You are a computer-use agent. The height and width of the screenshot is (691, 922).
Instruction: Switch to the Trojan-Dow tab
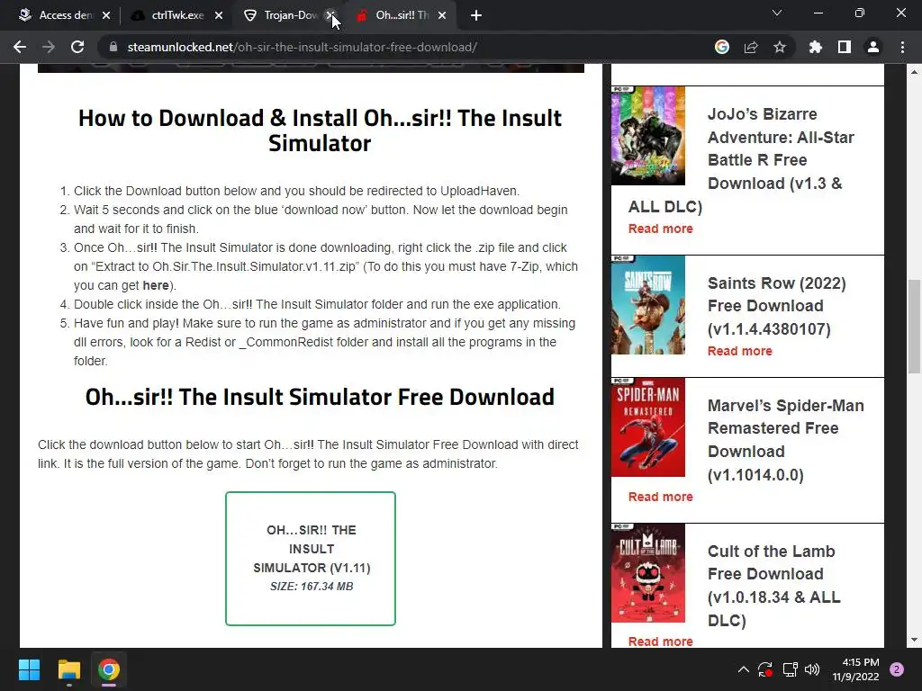click(x=291, y=15)
